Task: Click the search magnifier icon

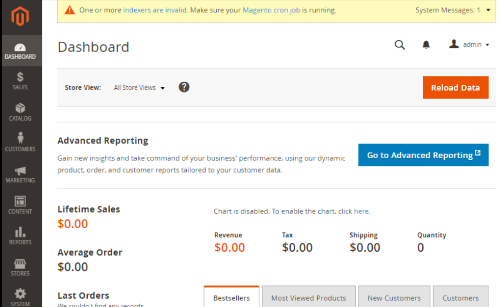Action: pyautogui.click(x=400, y=45)
